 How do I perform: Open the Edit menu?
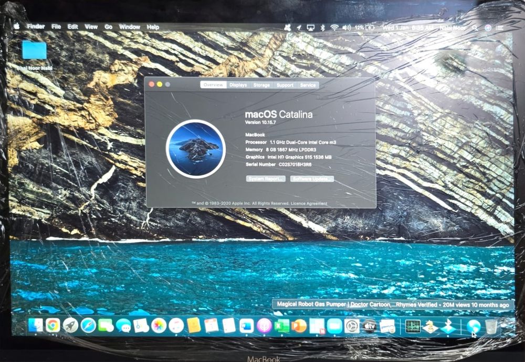[x=72, y=27]
